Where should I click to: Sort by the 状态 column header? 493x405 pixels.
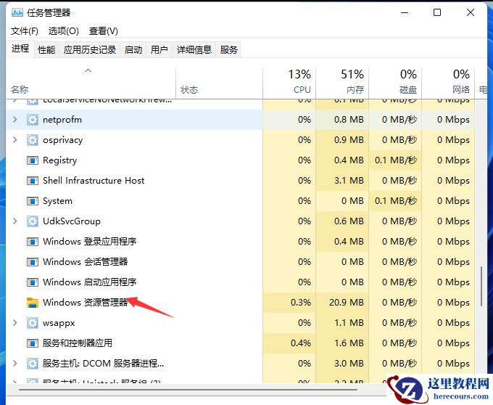[x=219, y=83]
